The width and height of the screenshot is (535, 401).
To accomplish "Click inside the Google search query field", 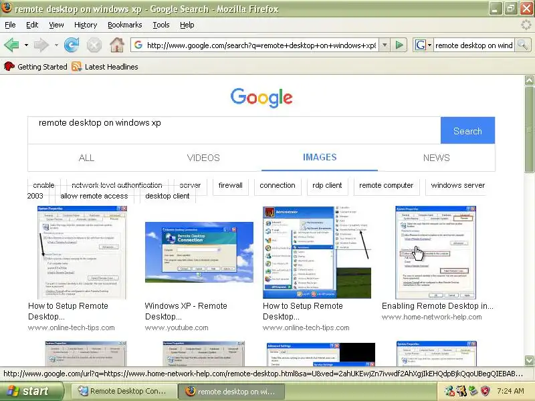I will click(234, 130).
